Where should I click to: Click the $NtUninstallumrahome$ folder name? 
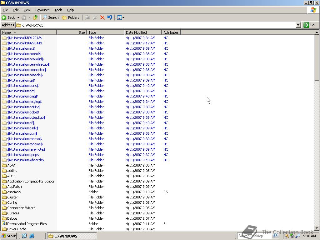(x=25, y=144)
